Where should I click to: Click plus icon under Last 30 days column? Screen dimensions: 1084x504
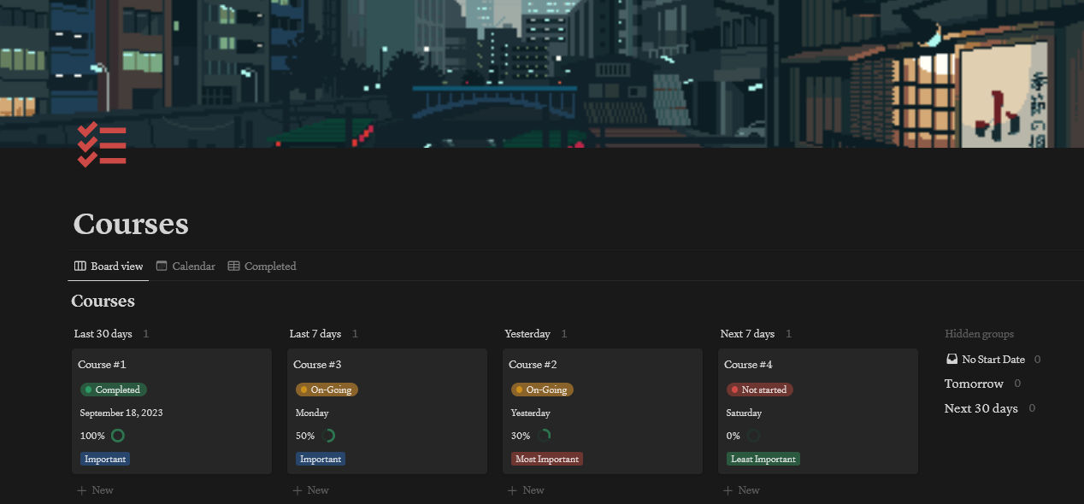click(82, 490)
